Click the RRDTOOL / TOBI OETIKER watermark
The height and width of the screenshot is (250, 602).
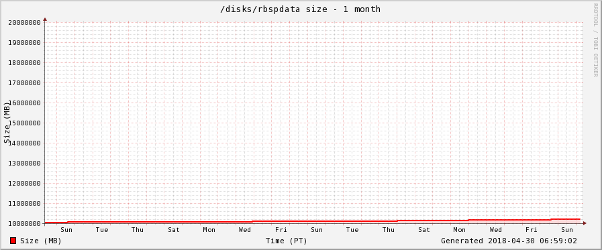pyautogui.click(x=595, y=40)
